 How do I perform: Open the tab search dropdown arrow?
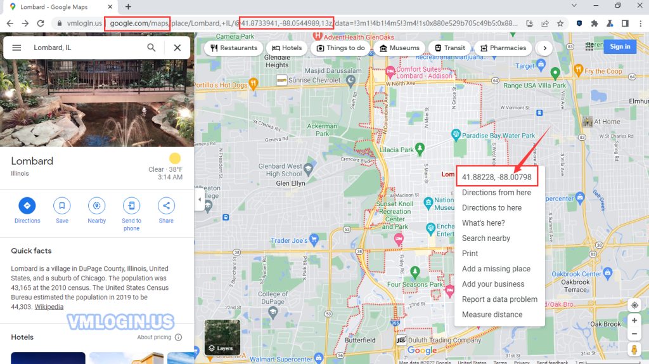574,5
